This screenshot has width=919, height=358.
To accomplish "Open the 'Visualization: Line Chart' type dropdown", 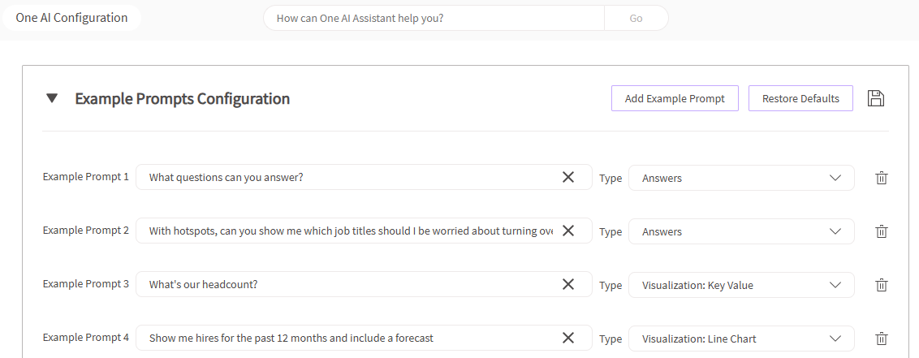I will click(740, 339).
